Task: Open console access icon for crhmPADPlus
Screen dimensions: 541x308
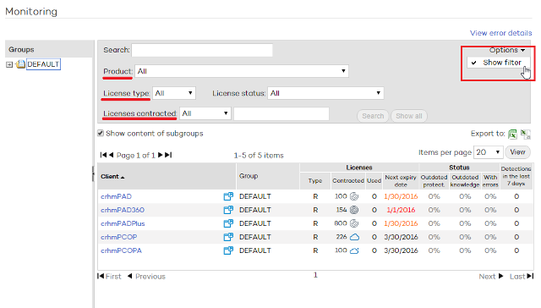Action: point(228,223)
